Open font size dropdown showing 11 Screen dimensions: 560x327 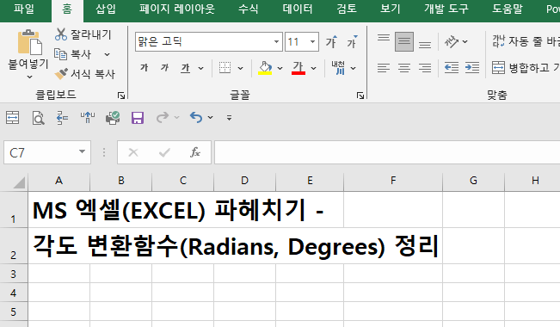[x=312, y=42]
